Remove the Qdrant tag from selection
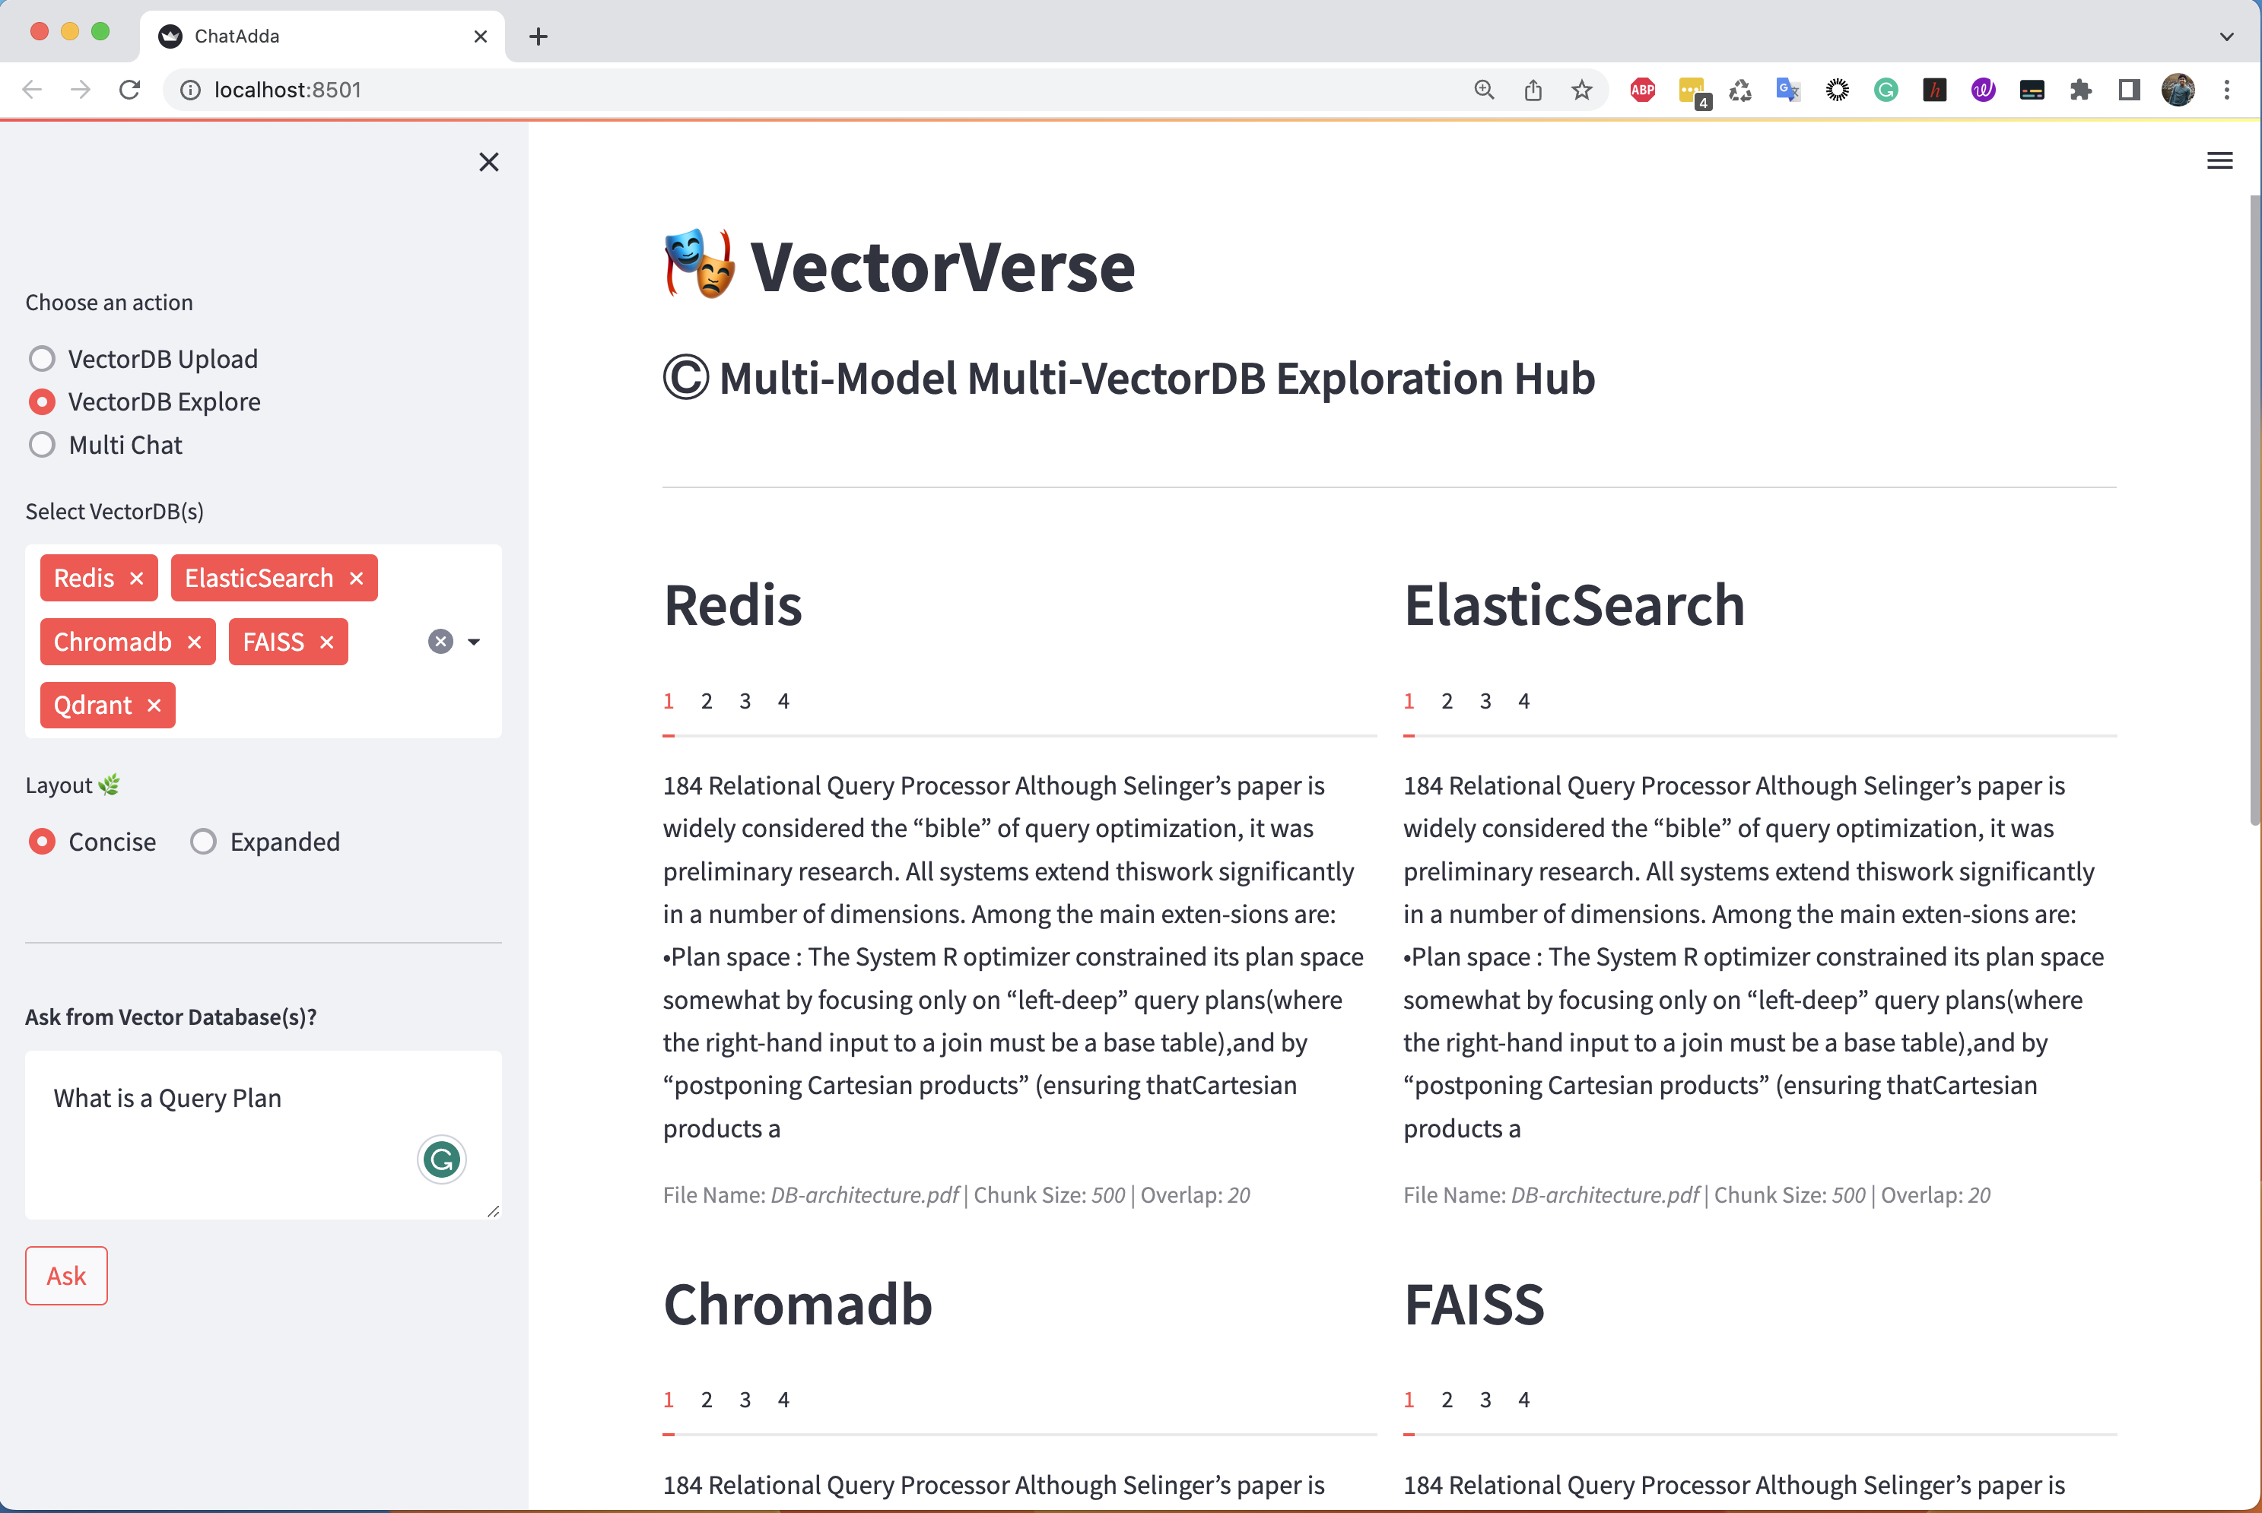This screenshot has width=2262, height=1513. [154, 706]
